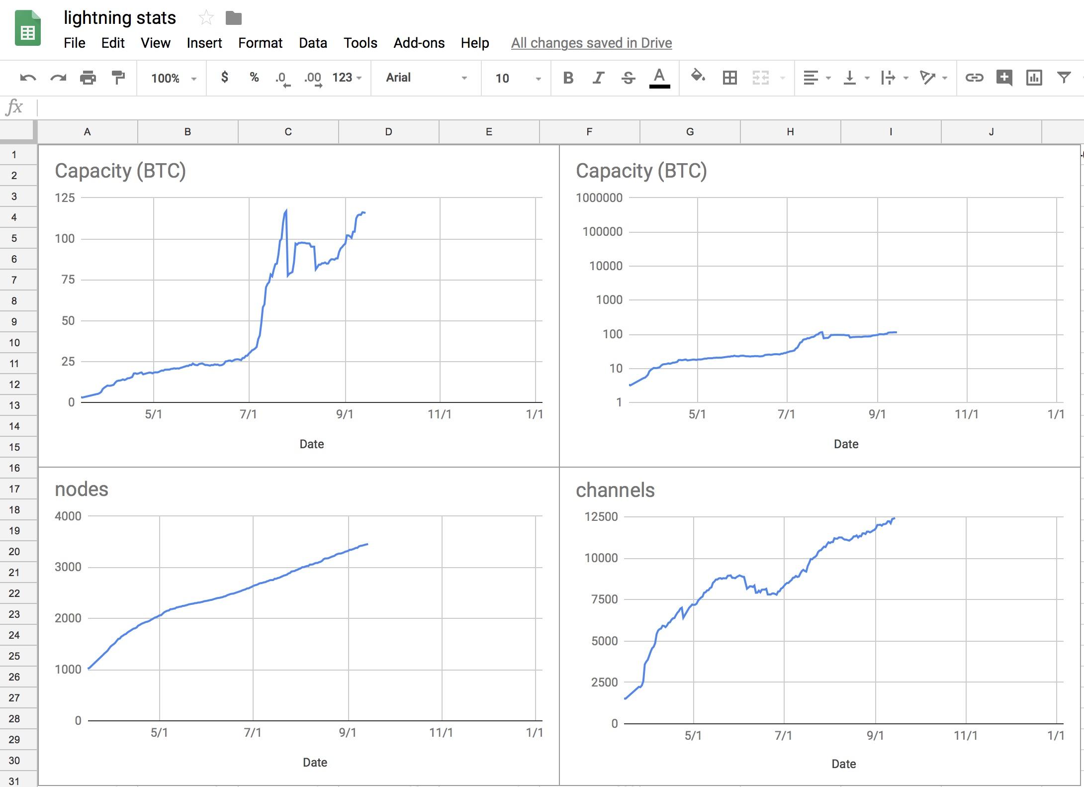The width and height of the screenshot is (1084, 787).
Task: Click the Undo arrow icon
Action: pos(28,78)
